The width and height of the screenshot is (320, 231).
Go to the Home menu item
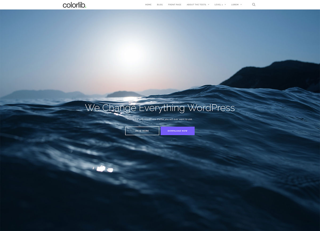[x=148, y=5]
